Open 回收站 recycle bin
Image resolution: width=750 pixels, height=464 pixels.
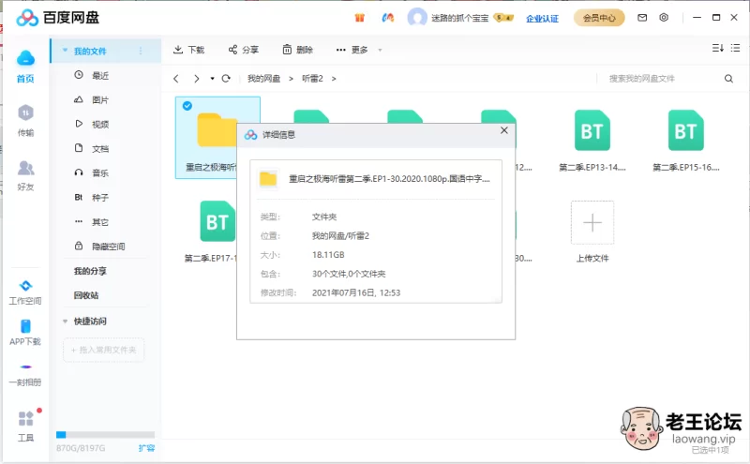pos(86,295)
